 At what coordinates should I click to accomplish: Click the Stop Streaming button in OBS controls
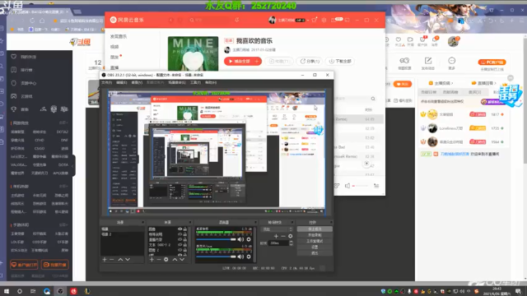tap(315, 229)
